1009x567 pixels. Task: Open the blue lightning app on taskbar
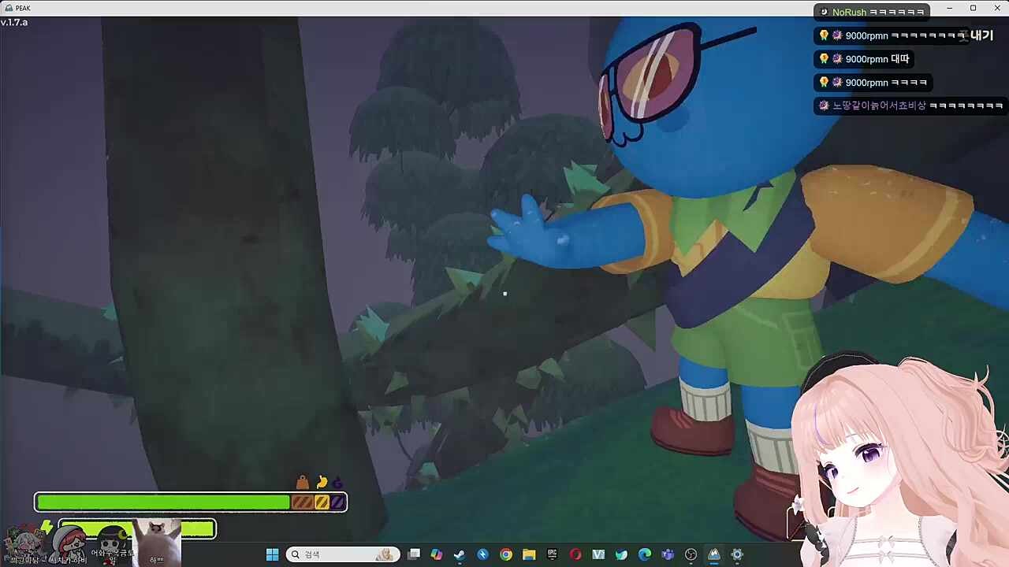pos(482,554)
